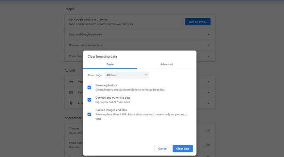Click the Clear data button
Image resolution: width=284 pixels, height=157 pixels.
tap(183, 149)
